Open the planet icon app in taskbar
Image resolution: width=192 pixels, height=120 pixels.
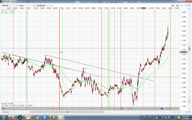click(53, 118)
